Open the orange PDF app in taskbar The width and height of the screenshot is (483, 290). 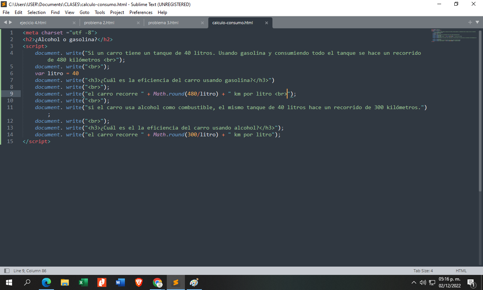click(x=102, y=282)
